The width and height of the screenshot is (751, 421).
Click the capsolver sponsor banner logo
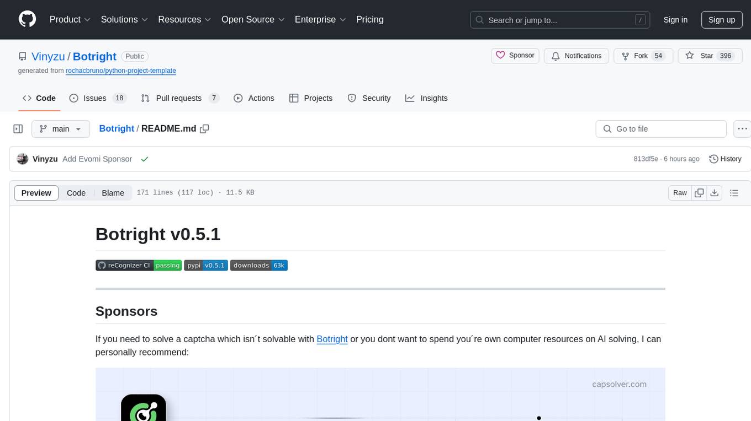click(144, 408)
